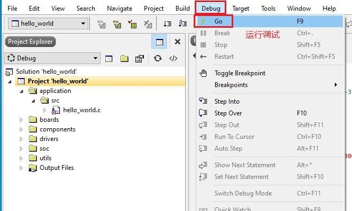The image size is (352, 211).
Task: Click the folder icon in Project Explorer toolbar
Action: coord(124,59)
